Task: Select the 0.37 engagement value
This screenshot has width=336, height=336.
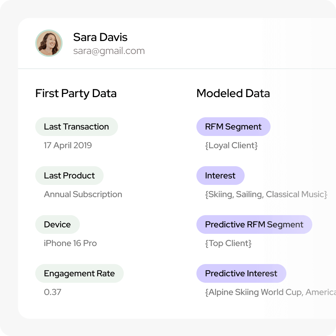Action: [x=53, y=292]
